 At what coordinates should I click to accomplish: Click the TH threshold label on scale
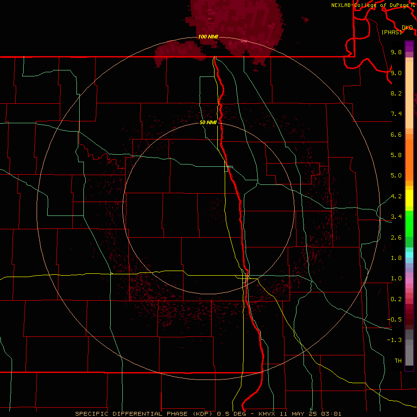[398, 360]
